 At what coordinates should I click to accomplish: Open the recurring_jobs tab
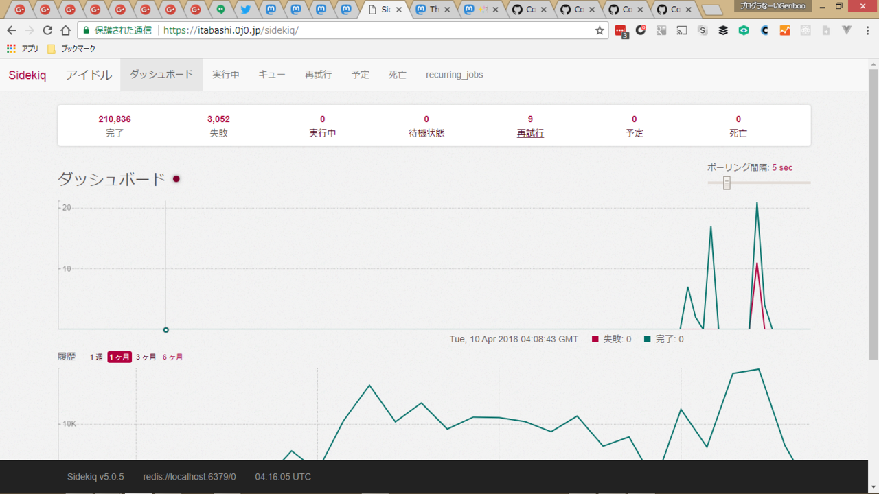pyautogui.click(x=454, y=75)
